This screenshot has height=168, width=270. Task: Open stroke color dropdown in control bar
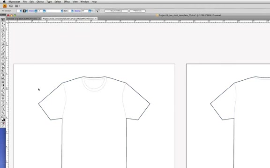[x=27, y=11]
